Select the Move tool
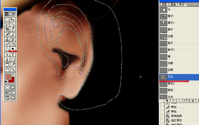The image size is (199, 125). tap(13, 20)
